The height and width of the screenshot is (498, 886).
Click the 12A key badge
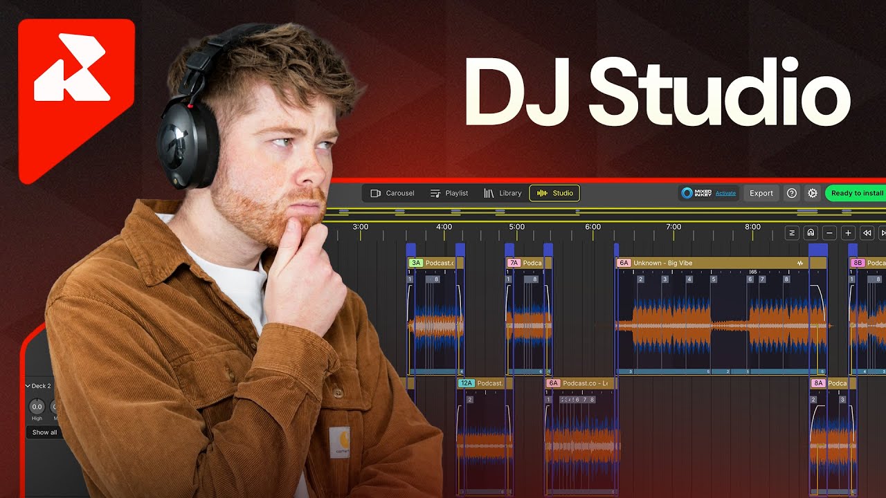pyautogui.click(x=467, y=383)
